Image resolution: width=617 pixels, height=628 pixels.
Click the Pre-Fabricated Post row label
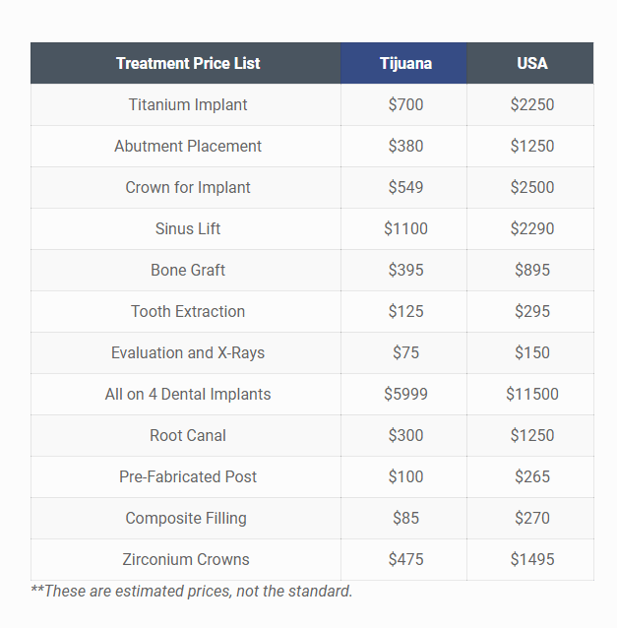click(x=188, y=476)
